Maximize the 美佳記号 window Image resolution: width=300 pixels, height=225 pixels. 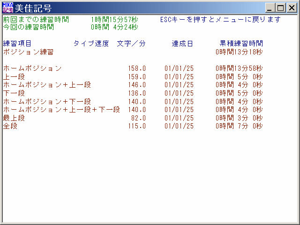[x=280, y=8]
